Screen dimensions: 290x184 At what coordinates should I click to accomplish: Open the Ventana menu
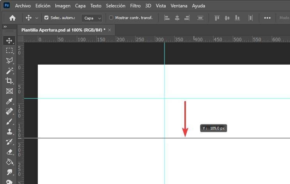[179, 6]
